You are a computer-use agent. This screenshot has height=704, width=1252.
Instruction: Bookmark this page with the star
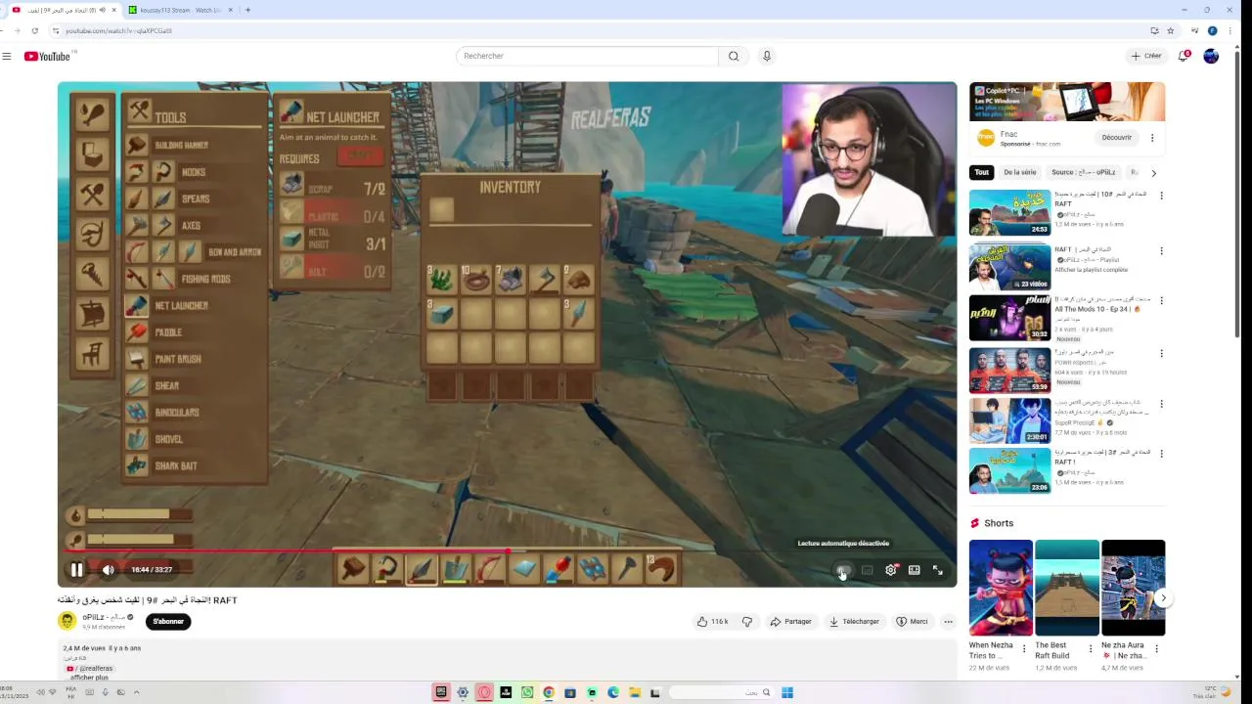[1170, 30]
